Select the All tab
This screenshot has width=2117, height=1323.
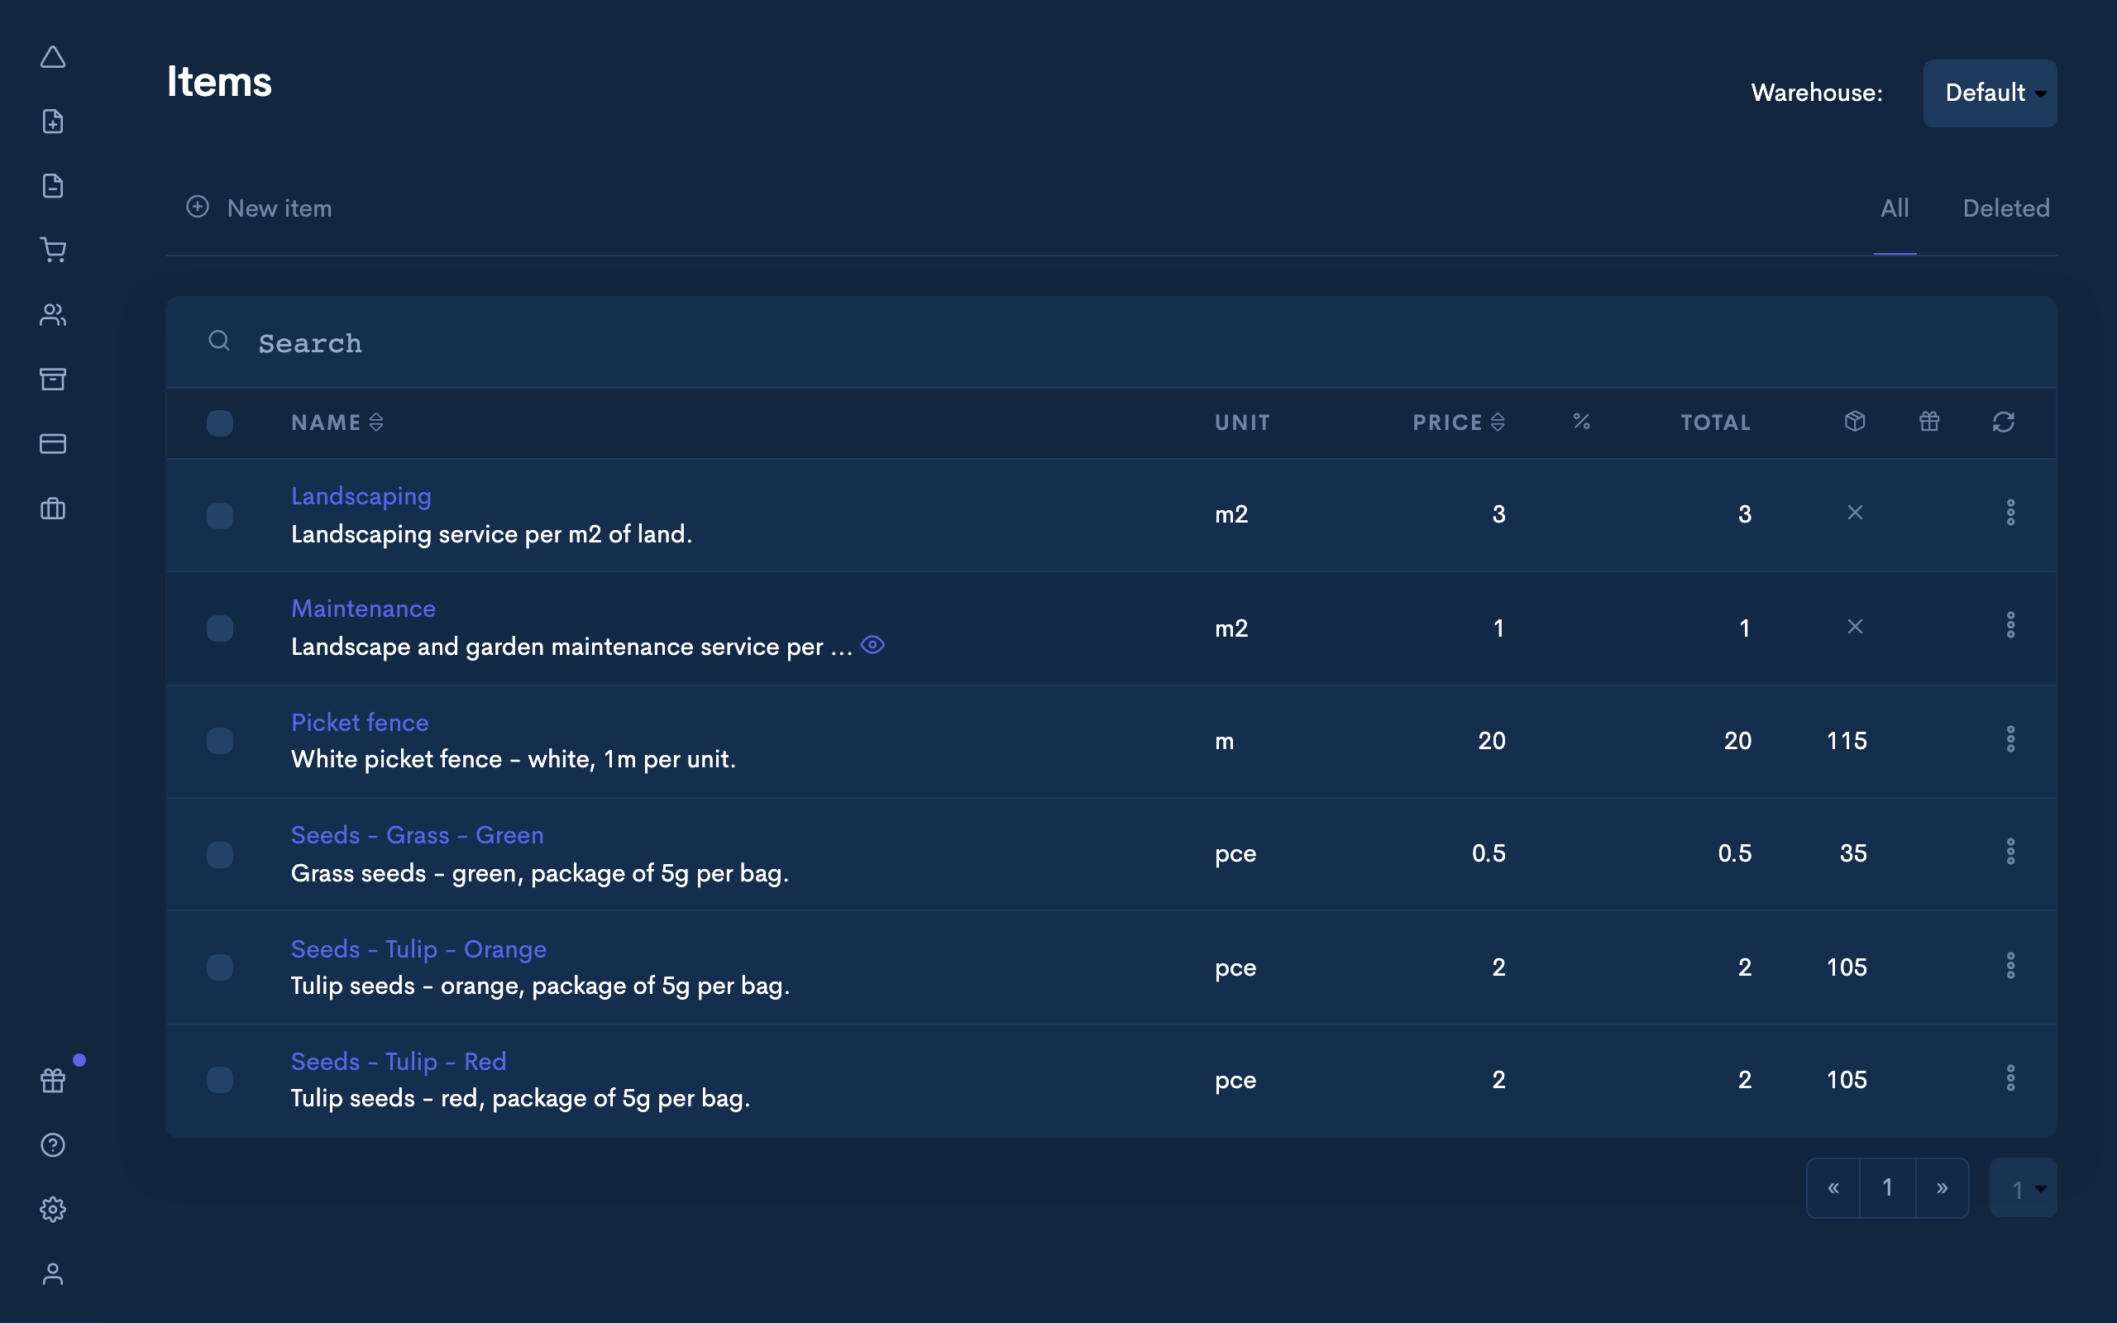(1895, 208)
